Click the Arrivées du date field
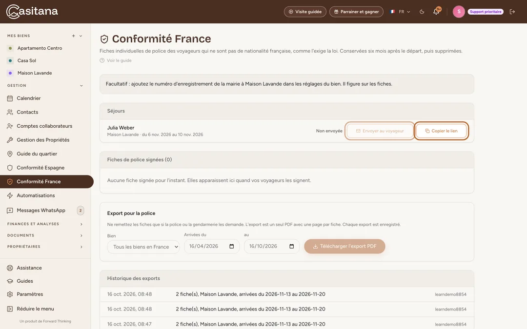The height and width of the screenshot is (329, 527). point(212,247)
